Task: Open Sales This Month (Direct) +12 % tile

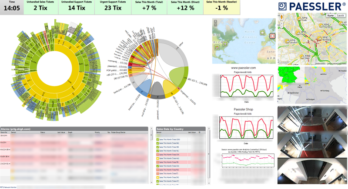Action: 185,7
